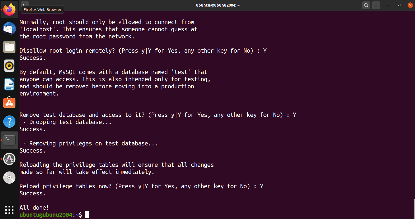This screenshot has width=415, height=219.
Task: Minimize the terminal window
Action: coord(389,5)
